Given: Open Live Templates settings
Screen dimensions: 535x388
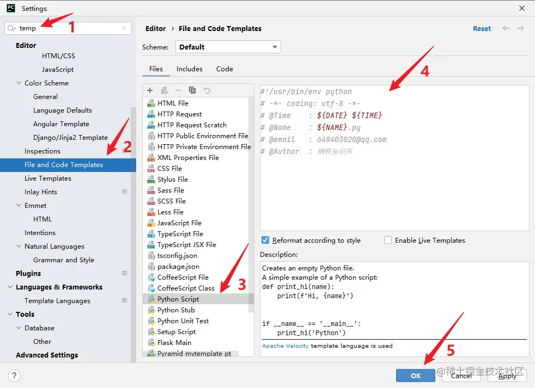Looking at the screenshot, I should point(48,178).
